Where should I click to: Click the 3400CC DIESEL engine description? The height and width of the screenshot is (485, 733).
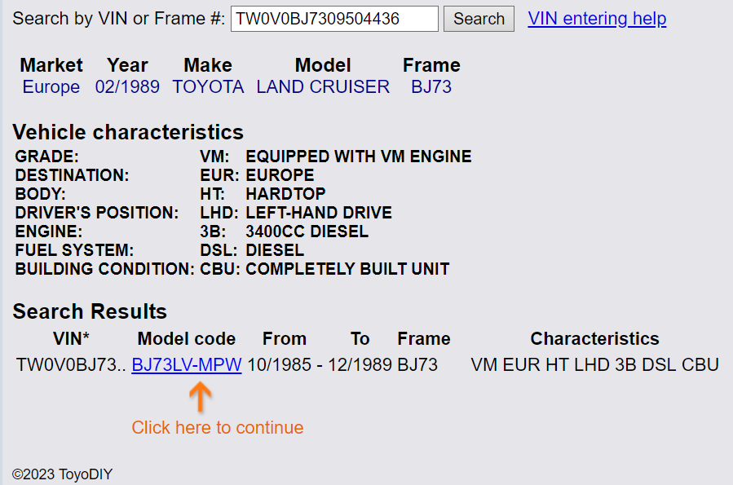tap(307, 231)
